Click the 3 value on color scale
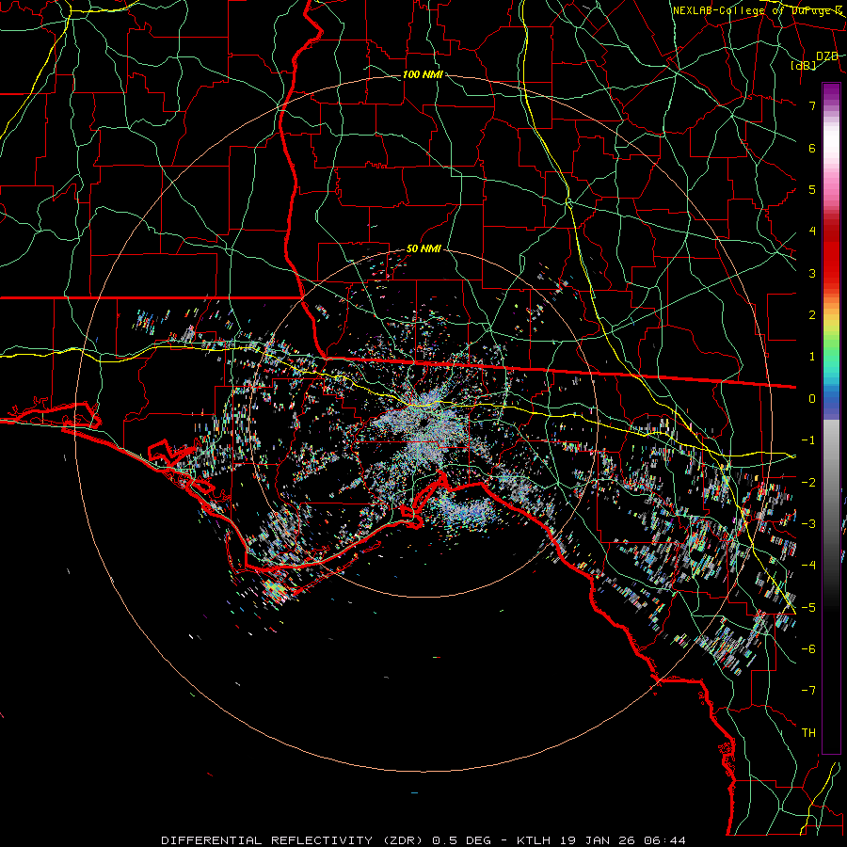The width and height of the screenshot is (847, 847). (x=812, y=273)
